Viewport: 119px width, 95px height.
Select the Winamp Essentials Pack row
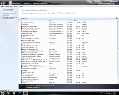(x=56, y=74)
